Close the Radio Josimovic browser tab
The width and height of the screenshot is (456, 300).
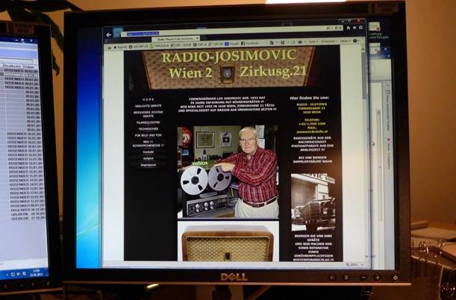click(198, 38)
